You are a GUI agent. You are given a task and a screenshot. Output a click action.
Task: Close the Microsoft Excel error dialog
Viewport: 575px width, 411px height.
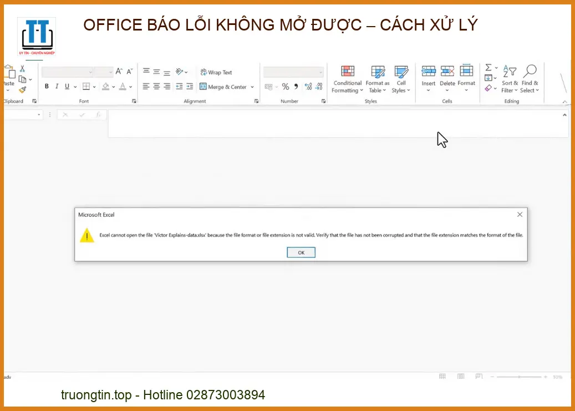(x=520, y=215)
